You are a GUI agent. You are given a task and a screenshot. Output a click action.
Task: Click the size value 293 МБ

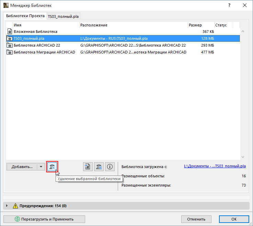click(207, 45)
